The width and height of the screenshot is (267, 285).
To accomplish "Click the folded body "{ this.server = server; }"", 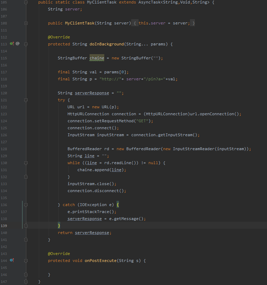I will point(164,23).
